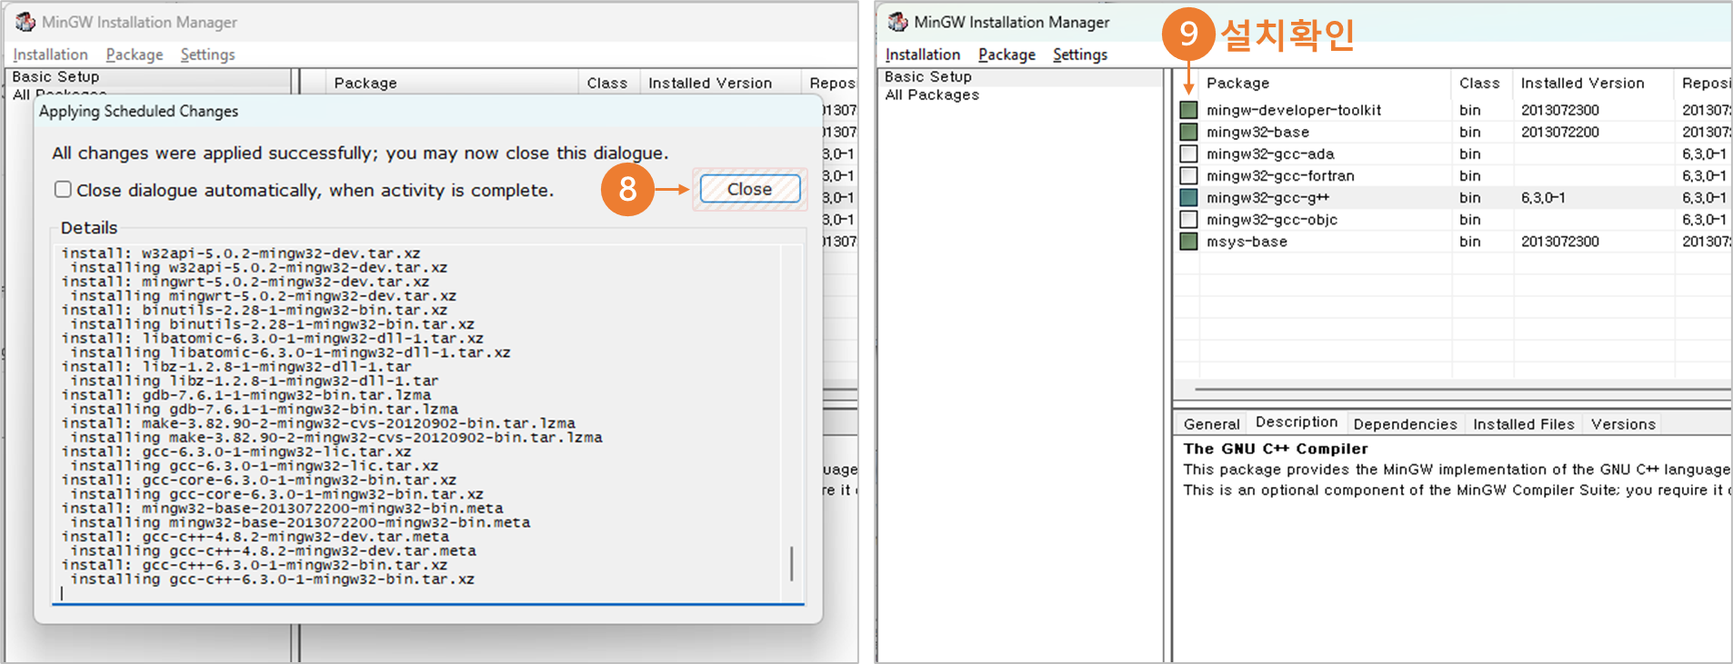1733x664 pixels.
Task: Enable Close dialogue automatically checkbox
Action: [x=63, y=189]
